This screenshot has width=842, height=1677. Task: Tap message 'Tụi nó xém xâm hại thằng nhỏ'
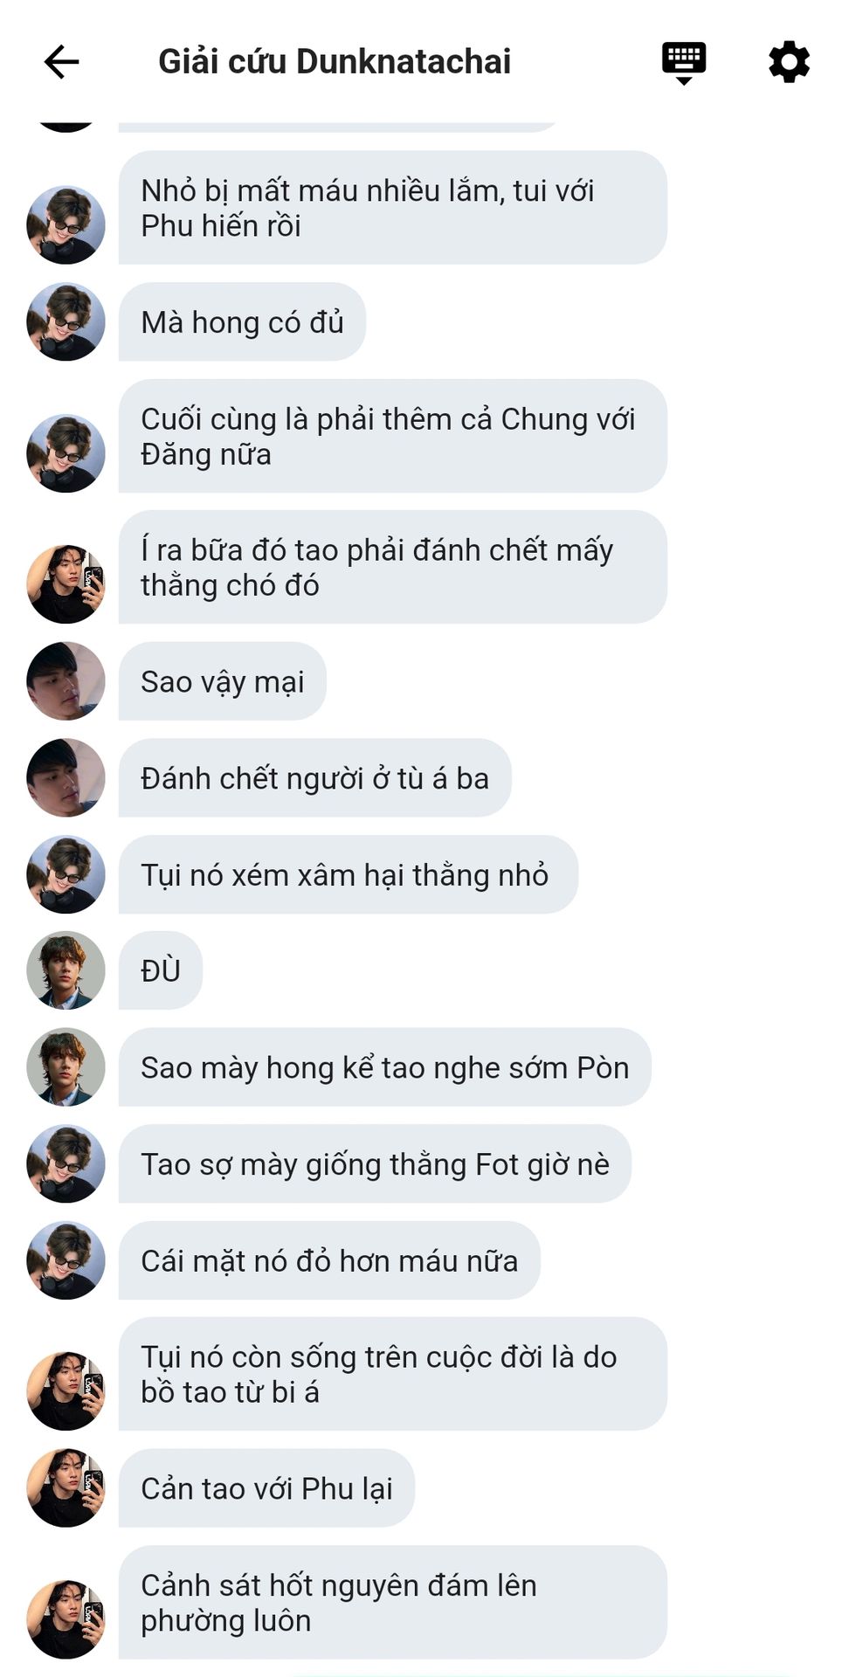click(349, 874)
